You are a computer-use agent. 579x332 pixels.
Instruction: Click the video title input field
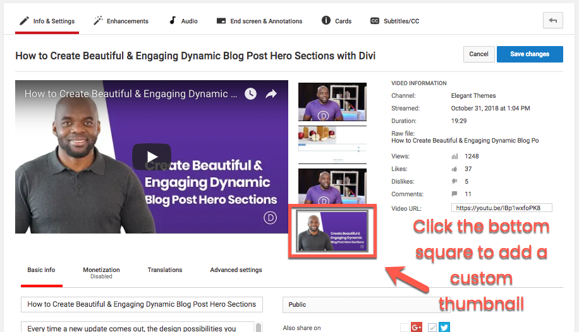pyautogui.click(x=142, y=304)
